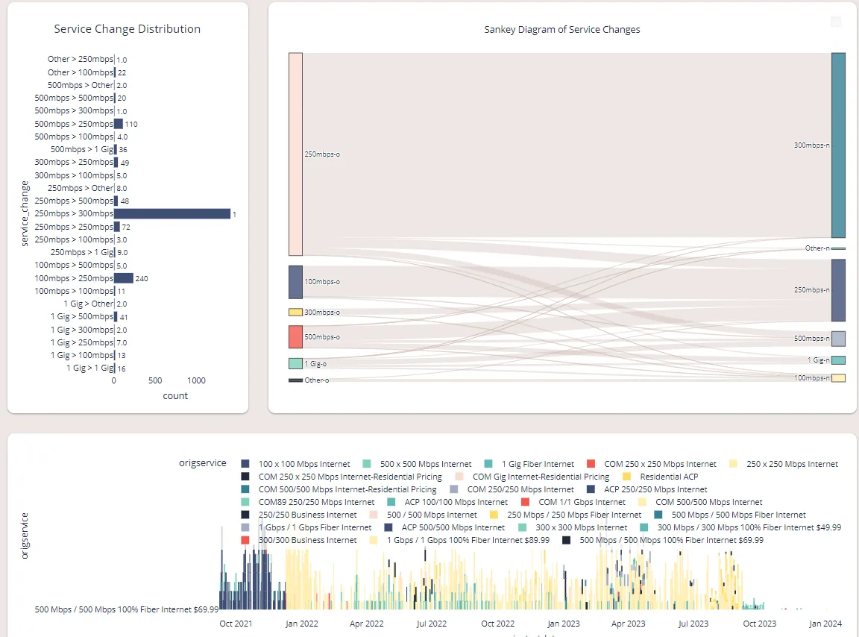
Task: Click the ACP 250/250 Mbps Internet color swatch
Action: click(x=591, y=489)
